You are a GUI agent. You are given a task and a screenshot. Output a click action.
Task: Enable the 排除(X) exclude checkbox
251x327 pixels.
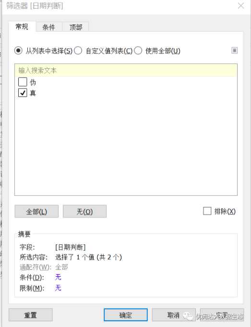click(207, 211)
